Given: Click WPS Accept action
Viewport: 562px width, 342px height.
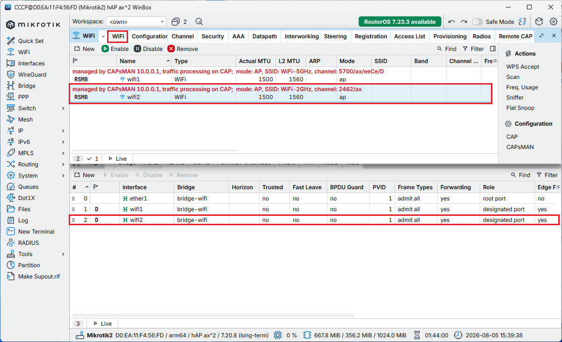Looking at the screenshot, I should click(523, 67).
